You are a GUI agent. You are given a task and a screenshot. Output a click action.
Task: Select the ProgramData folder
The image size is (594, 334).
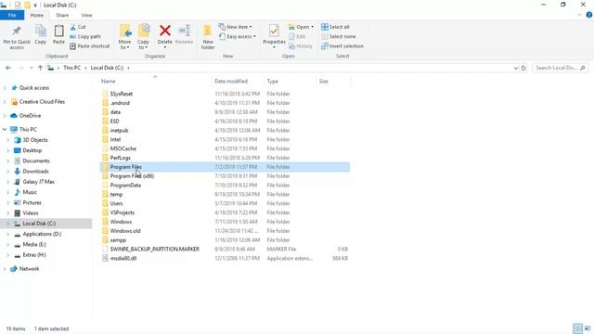[225, 186]
